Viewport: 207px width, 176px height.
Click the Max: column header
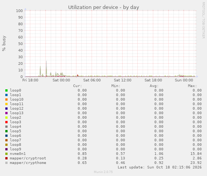pyautogui.click(x=192, y=86)
